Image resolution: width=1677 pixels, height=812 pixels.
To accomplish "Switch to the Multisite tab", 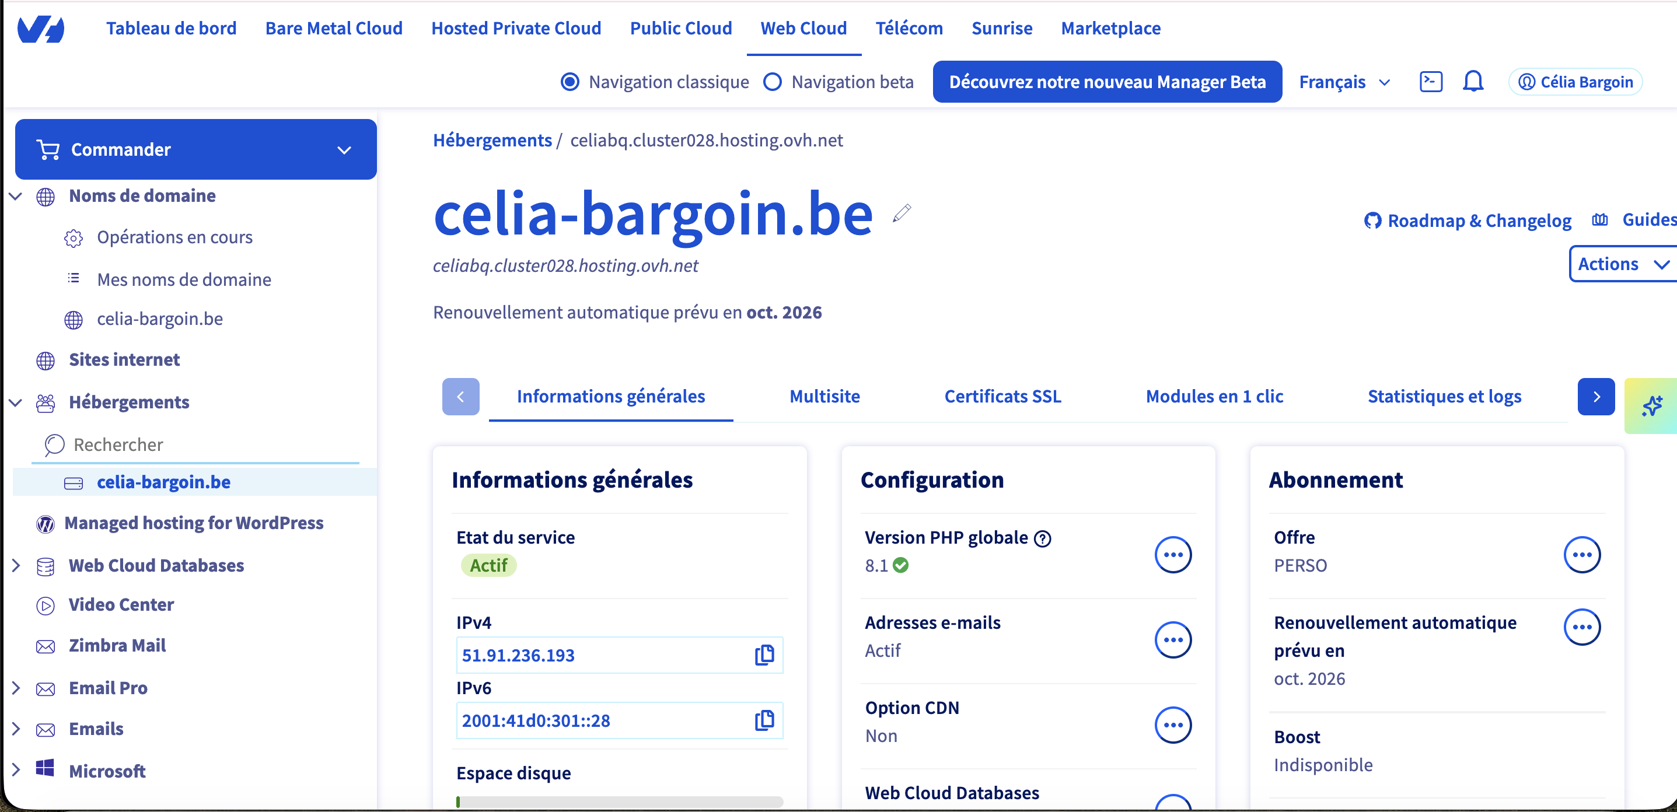I will point(824,396).
